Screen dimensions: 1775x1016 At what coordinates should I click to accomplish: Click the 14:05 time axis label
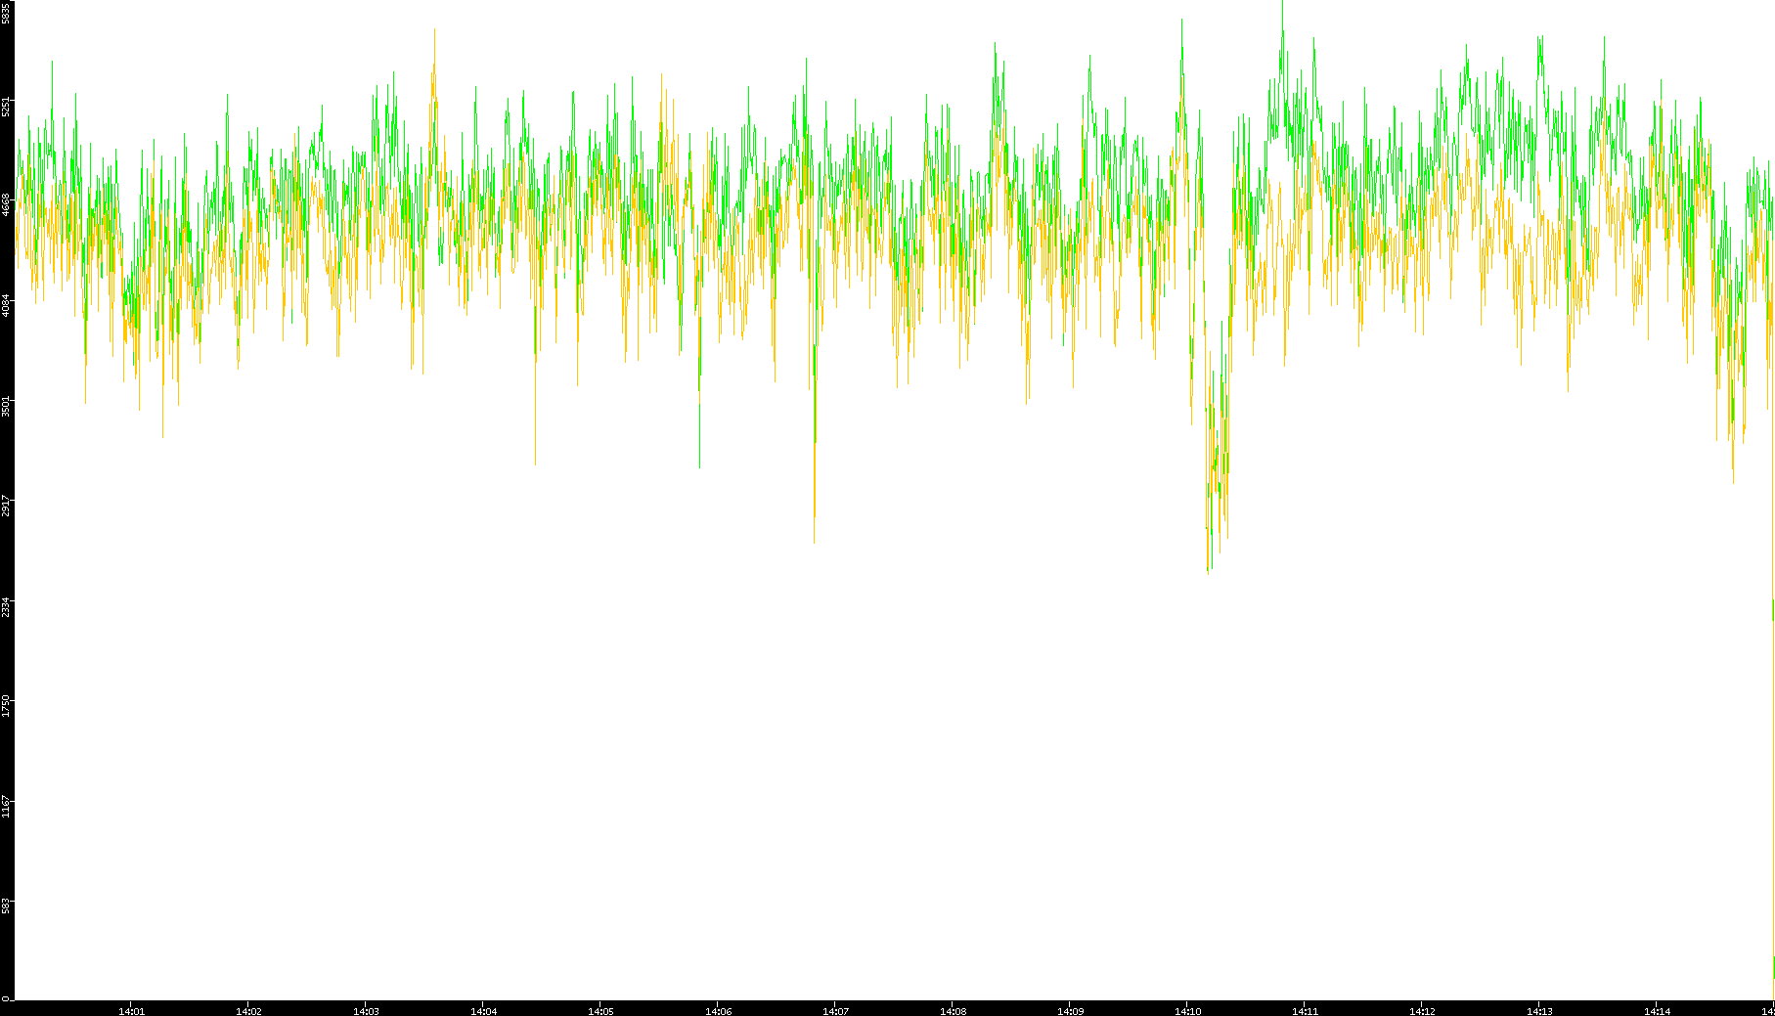[x=600, y=1011]
